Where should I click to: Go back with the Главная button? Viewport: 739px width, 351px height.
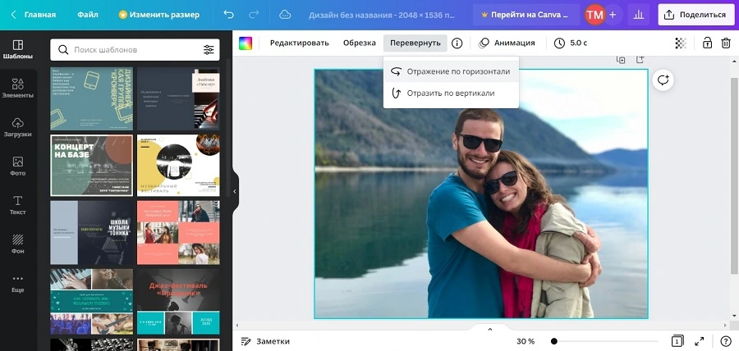point(33,15)
